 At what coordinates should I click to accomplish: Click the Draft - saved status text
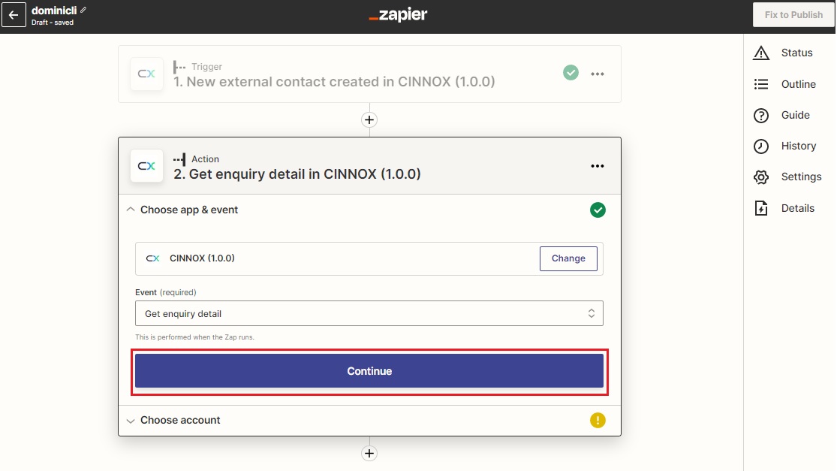pos(53,23)
